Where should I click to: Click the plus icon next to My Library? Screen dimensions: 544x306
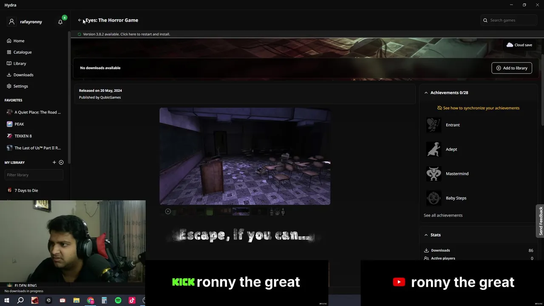click(54, 162)
